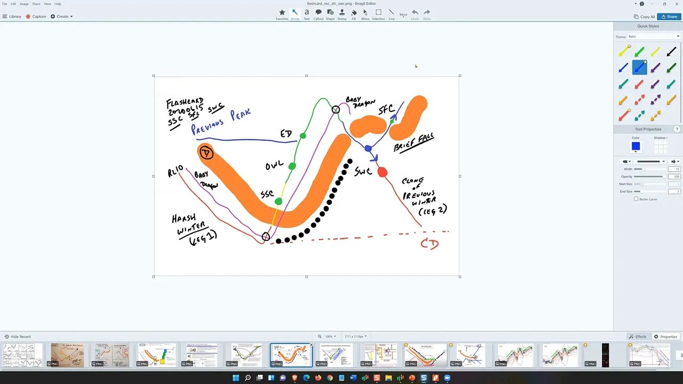Click the shadow direction grid
This screenshot has height=384, width=683.
[x=661, y=146]
